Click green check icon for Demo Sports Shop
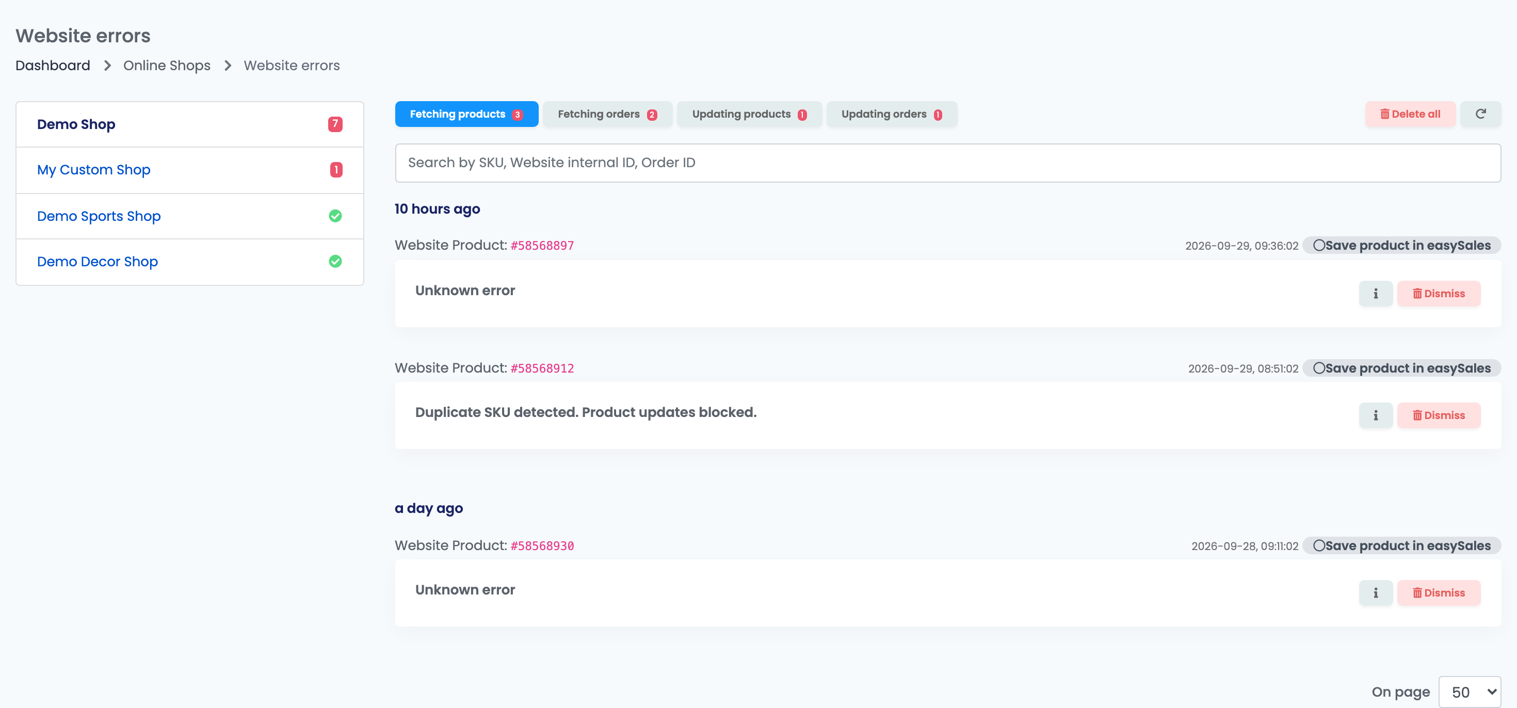Viewport: 1517px width, 708px height. [x=335, y=216]
